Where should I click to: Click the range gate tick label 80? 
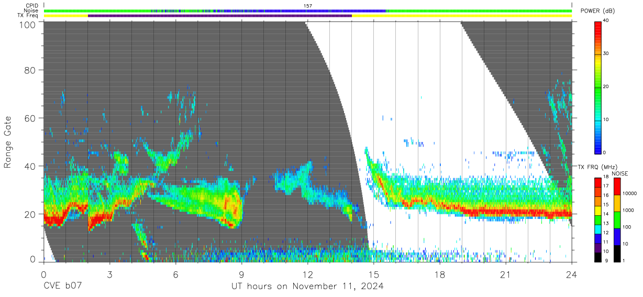click(30, 70)
